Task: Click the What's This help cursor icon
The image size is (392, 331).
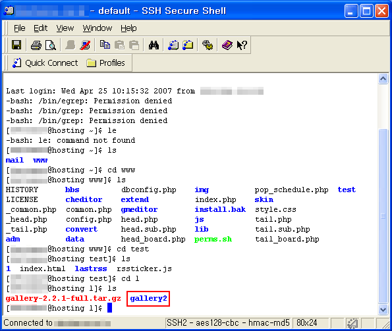Action: [x=242, y=45]
